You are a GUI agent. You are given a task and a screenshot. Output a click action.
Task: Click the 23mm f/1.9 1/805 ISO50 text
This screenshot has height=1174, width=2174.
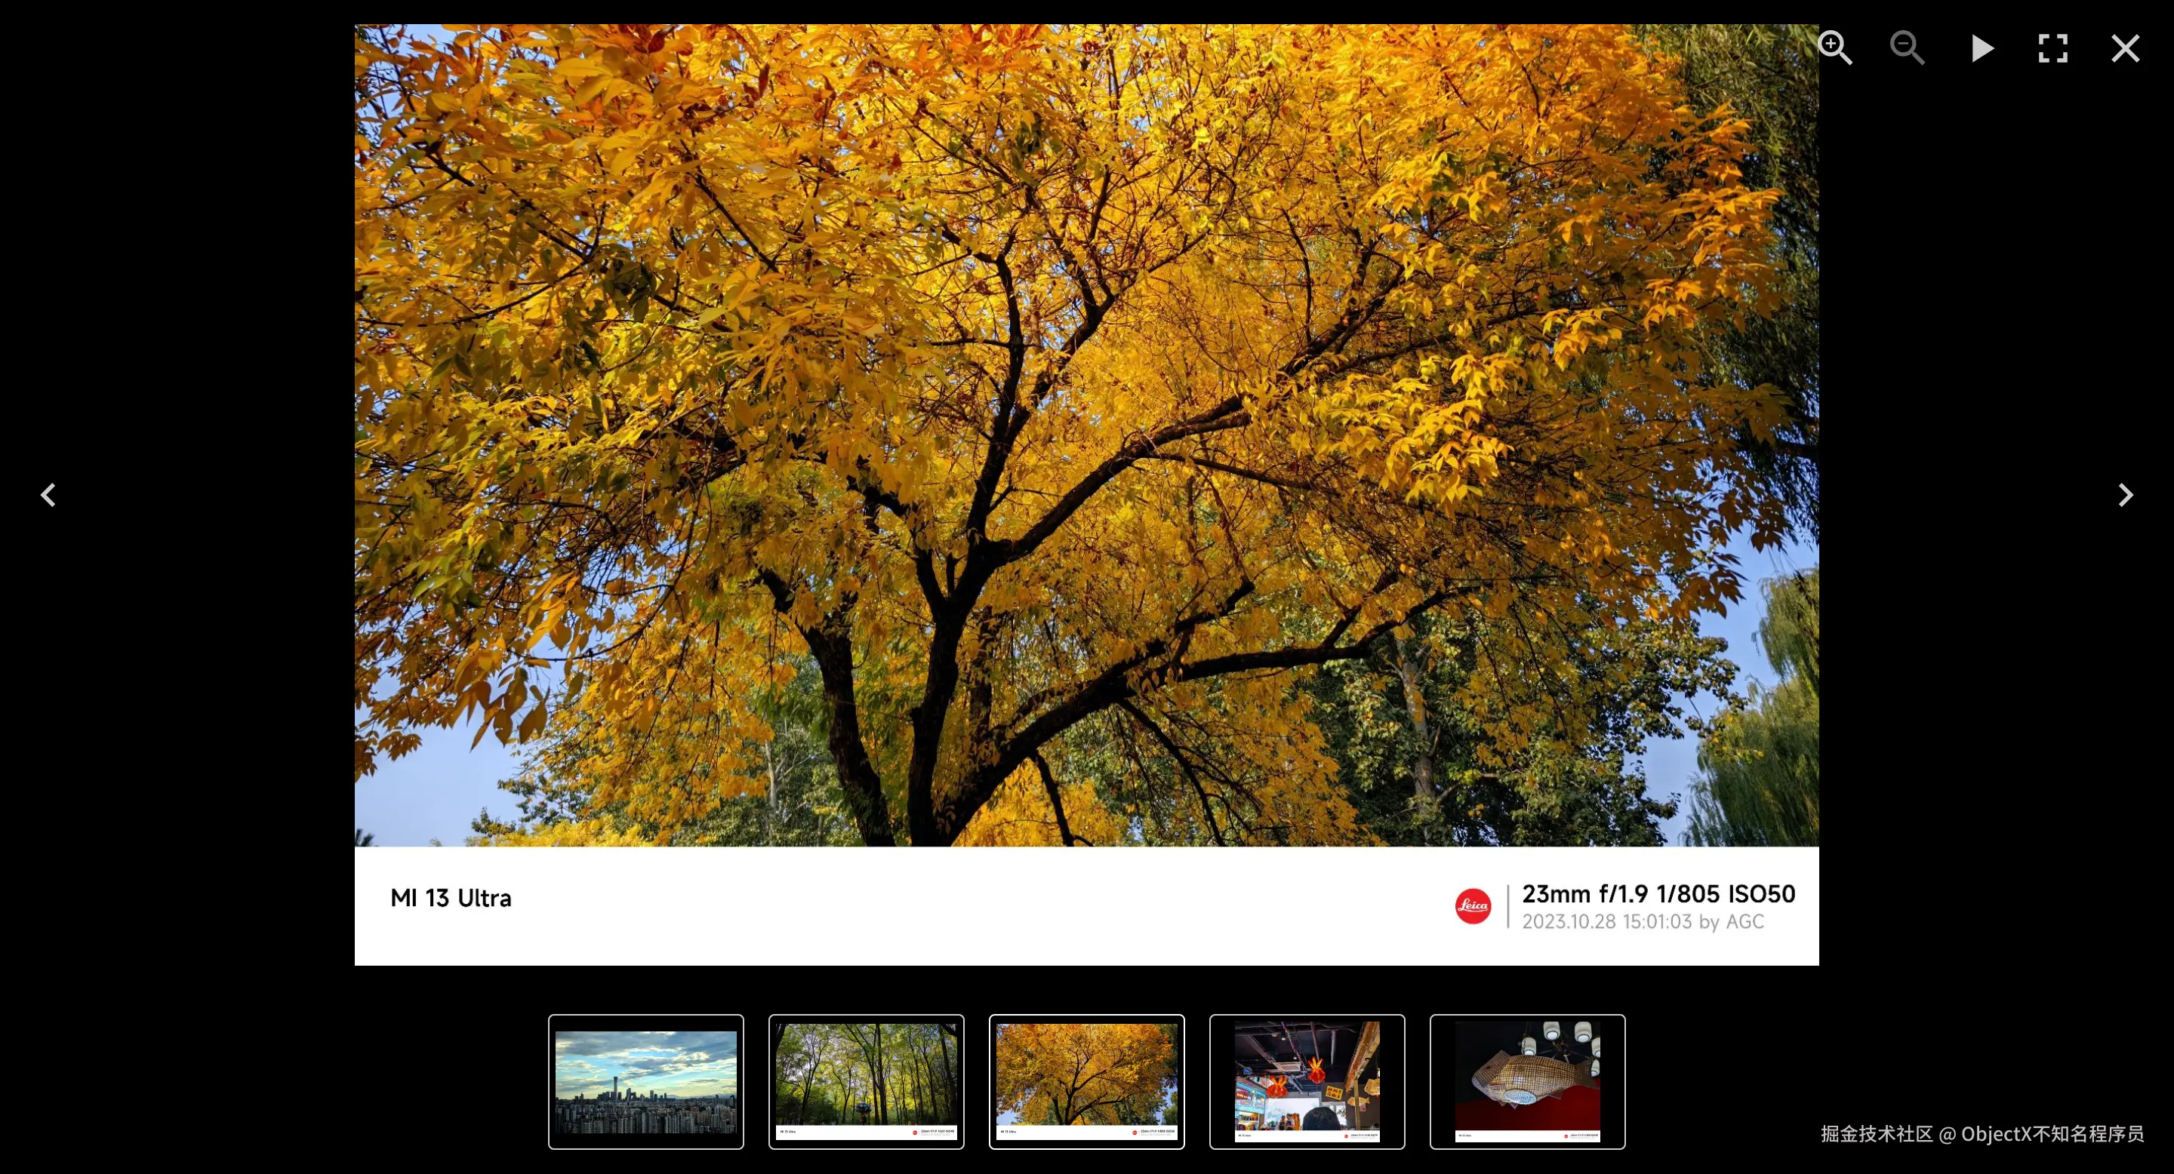[x=1658, y=894]
